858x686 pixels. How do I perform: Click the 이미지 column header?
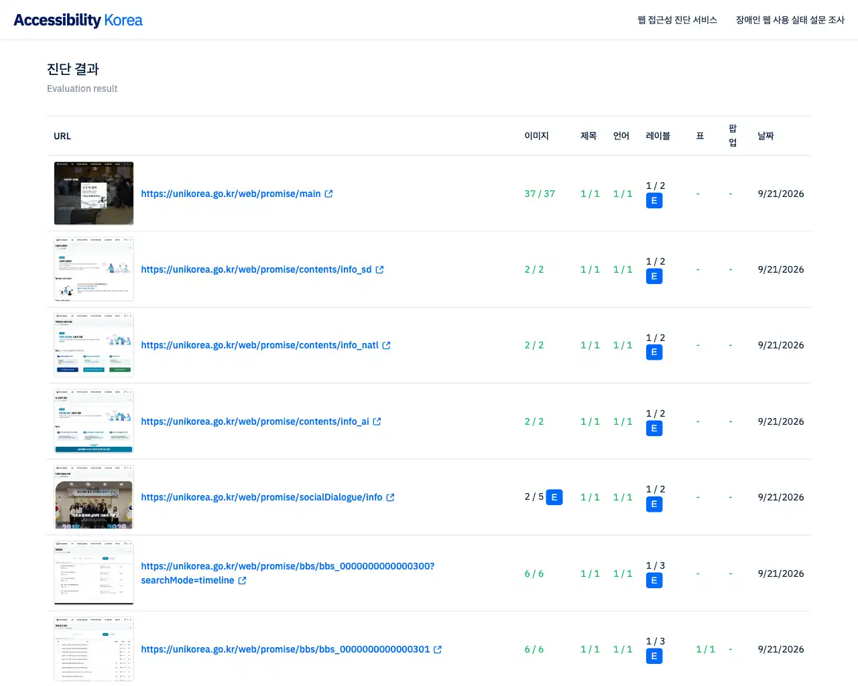(x=536, y=136)
